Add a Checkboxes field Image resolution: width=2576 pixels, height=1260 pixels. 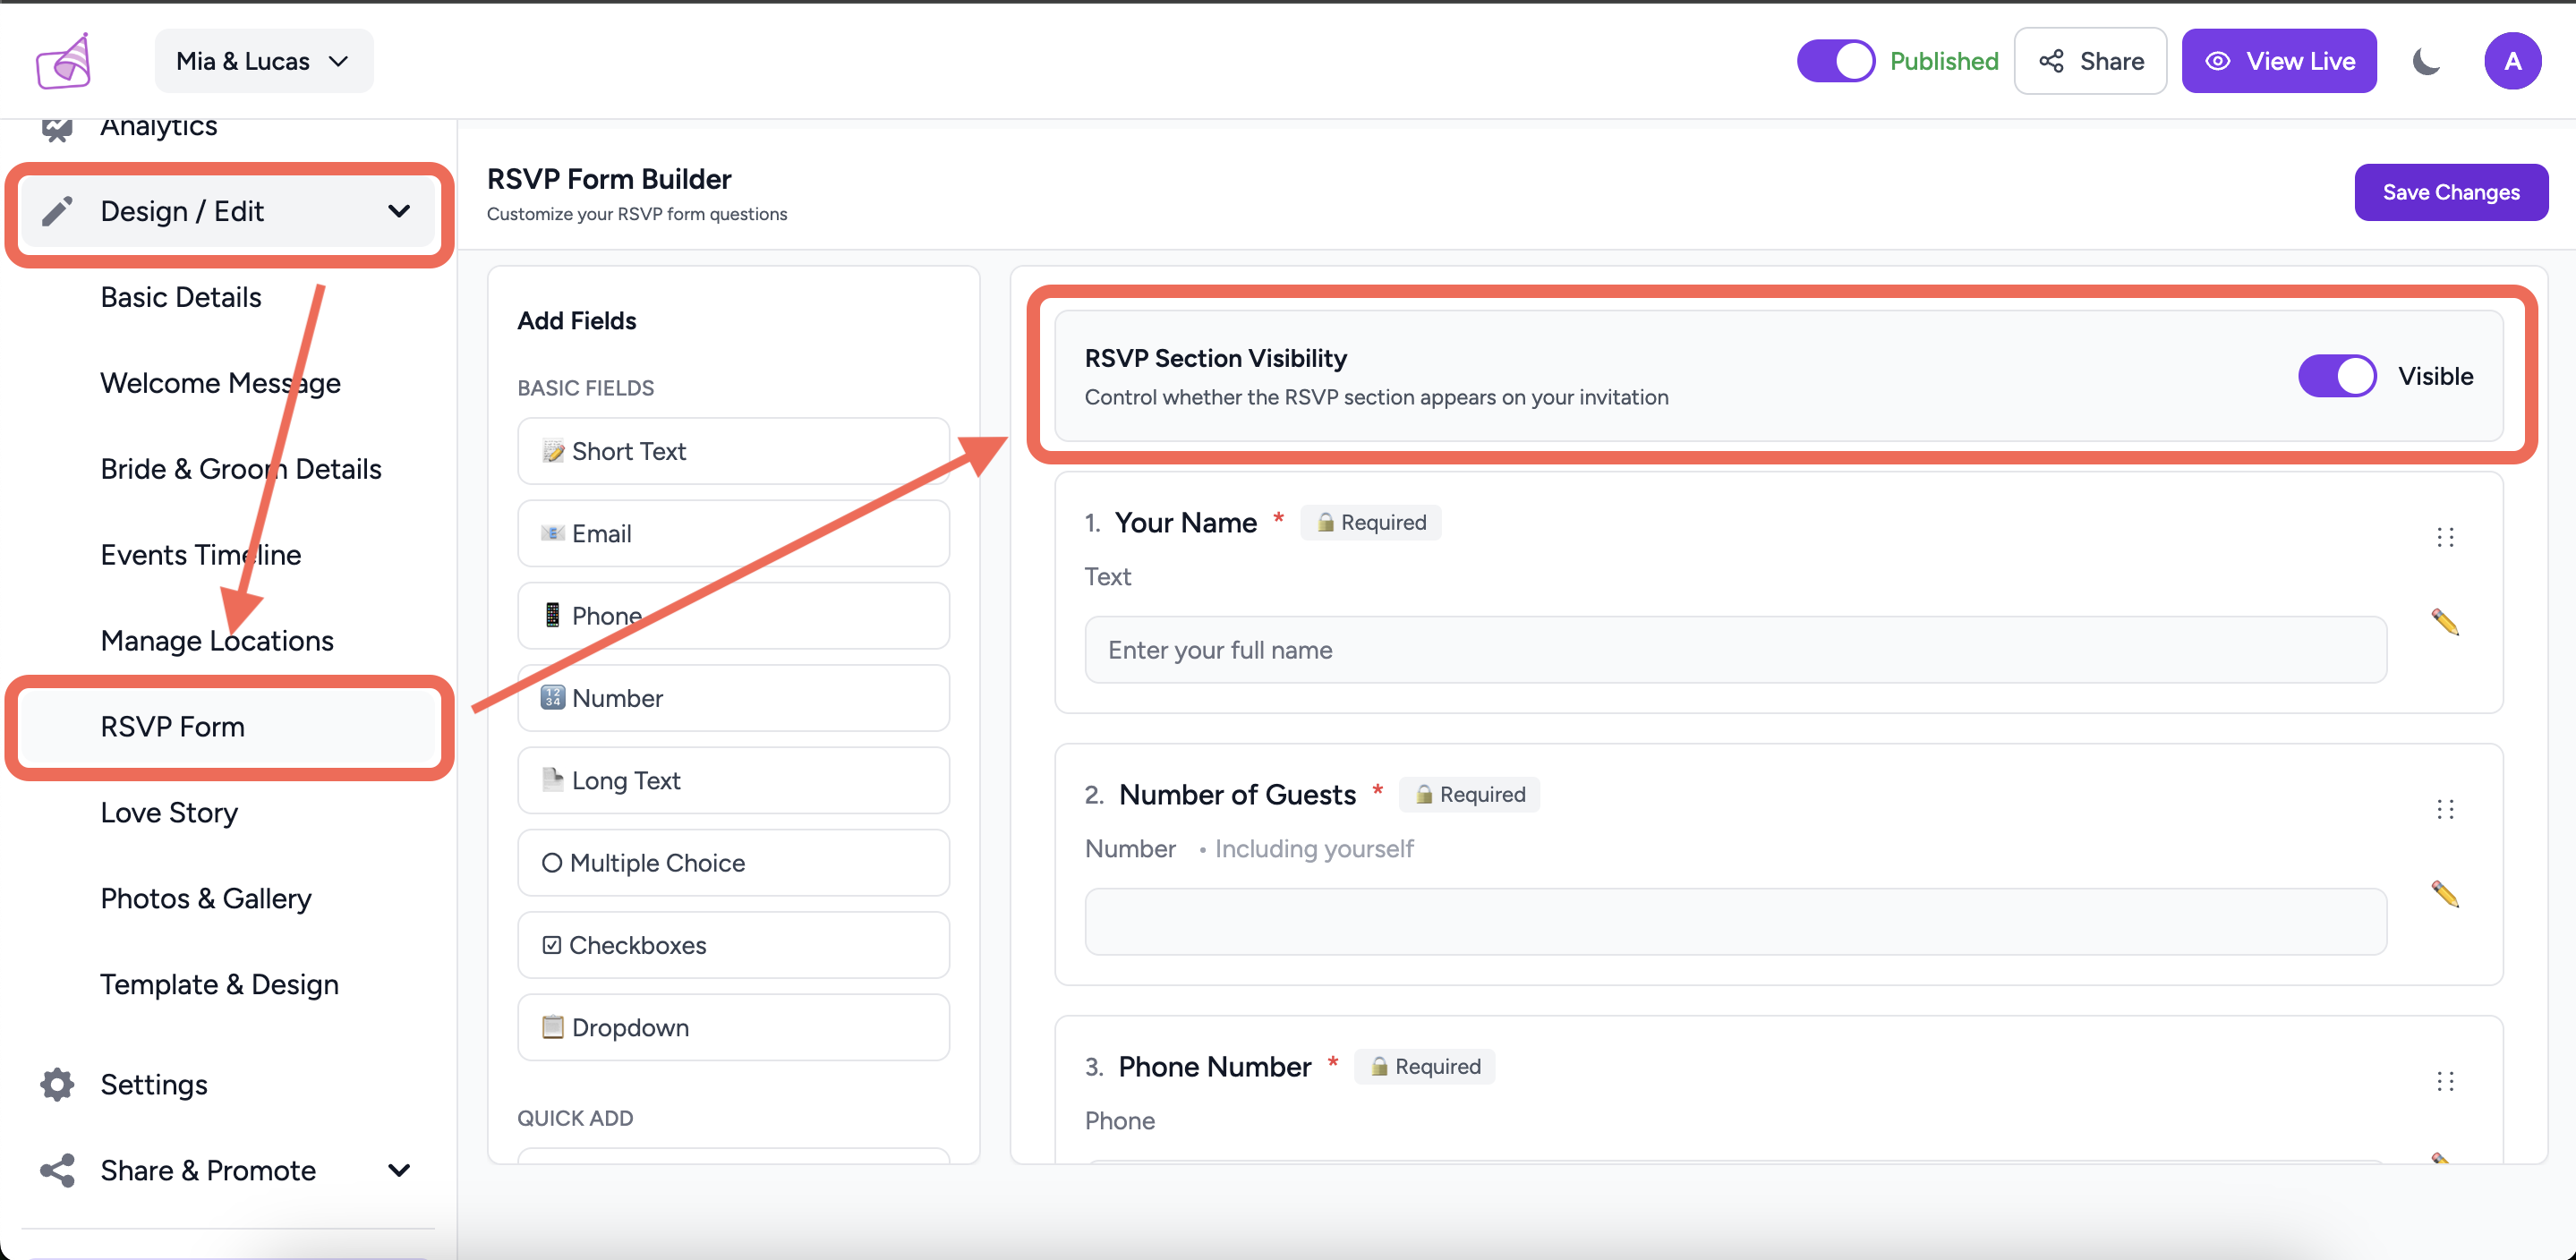tap(733, 944)
